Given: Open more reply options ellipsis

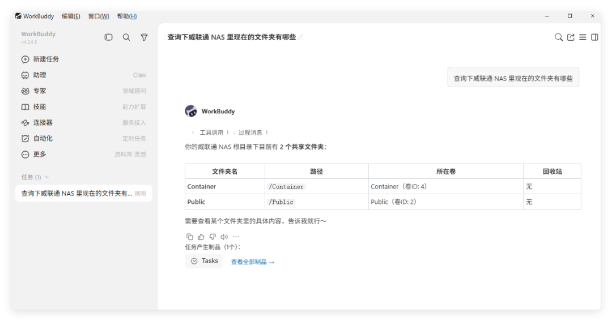Looking at the screenshot, I should click(236, 237).
